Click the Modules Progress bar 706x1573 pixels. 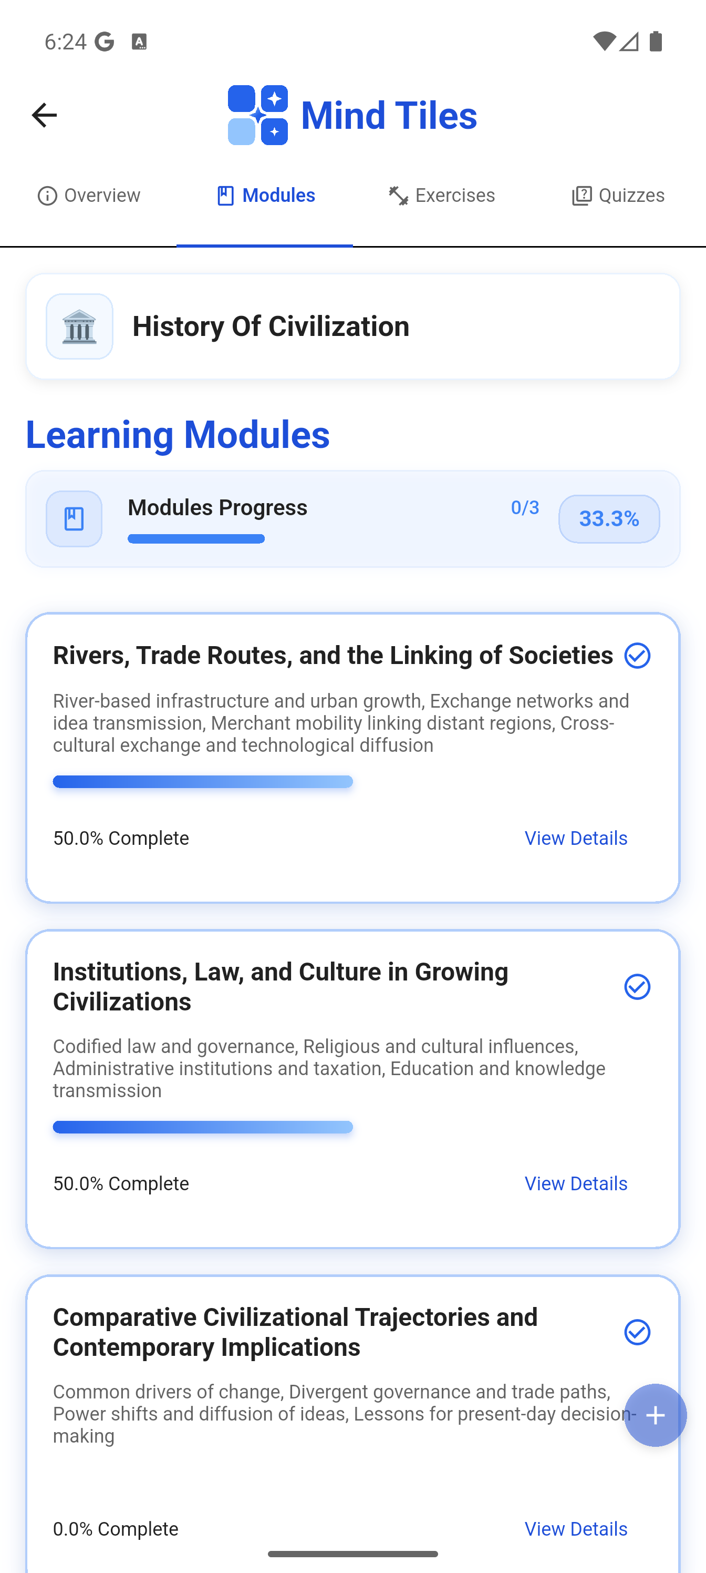(x=196, y=538)
